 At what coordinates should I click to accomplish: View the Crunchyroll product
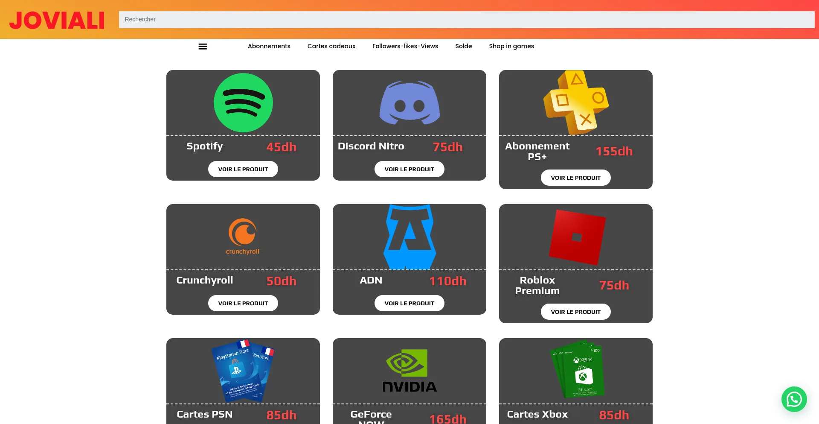243,303
